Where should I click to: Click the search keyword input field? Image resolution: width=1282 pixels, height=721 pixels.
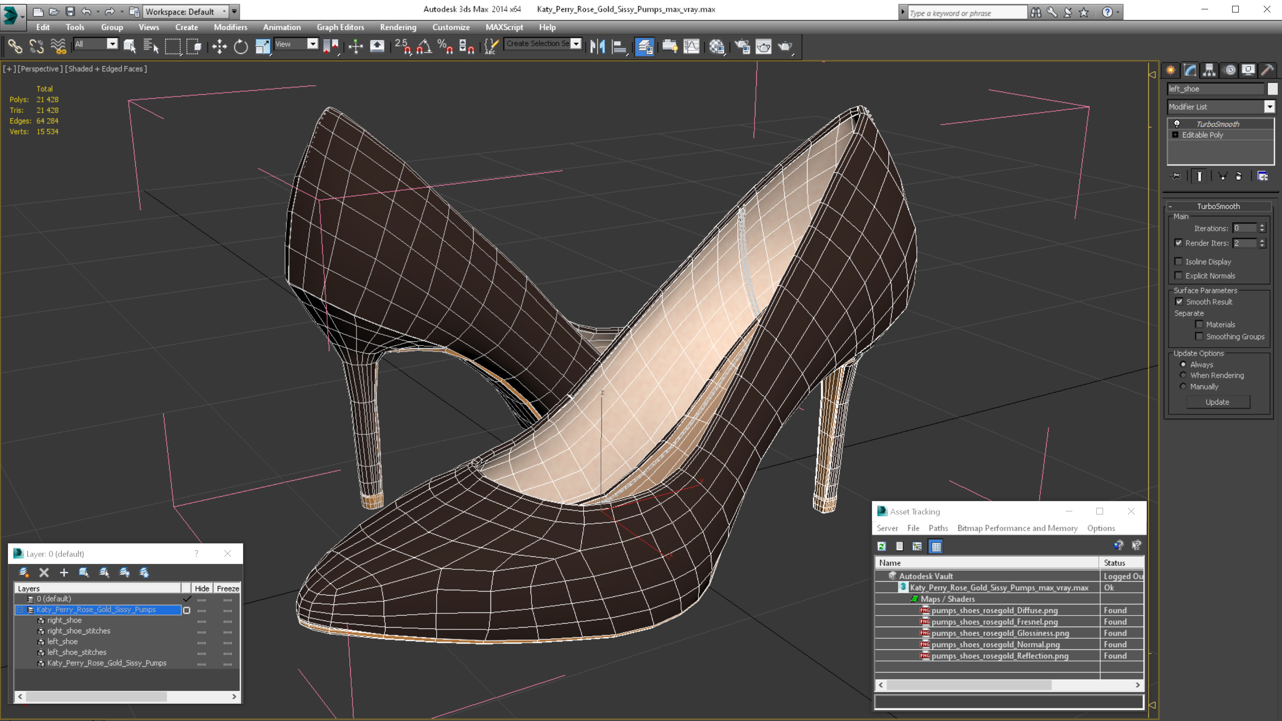(x=967, y=13)
